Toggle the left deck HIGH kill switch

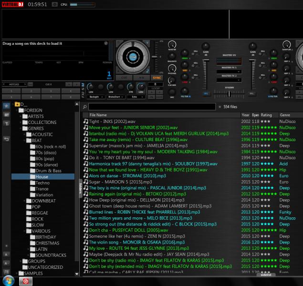tap(194, 54)
